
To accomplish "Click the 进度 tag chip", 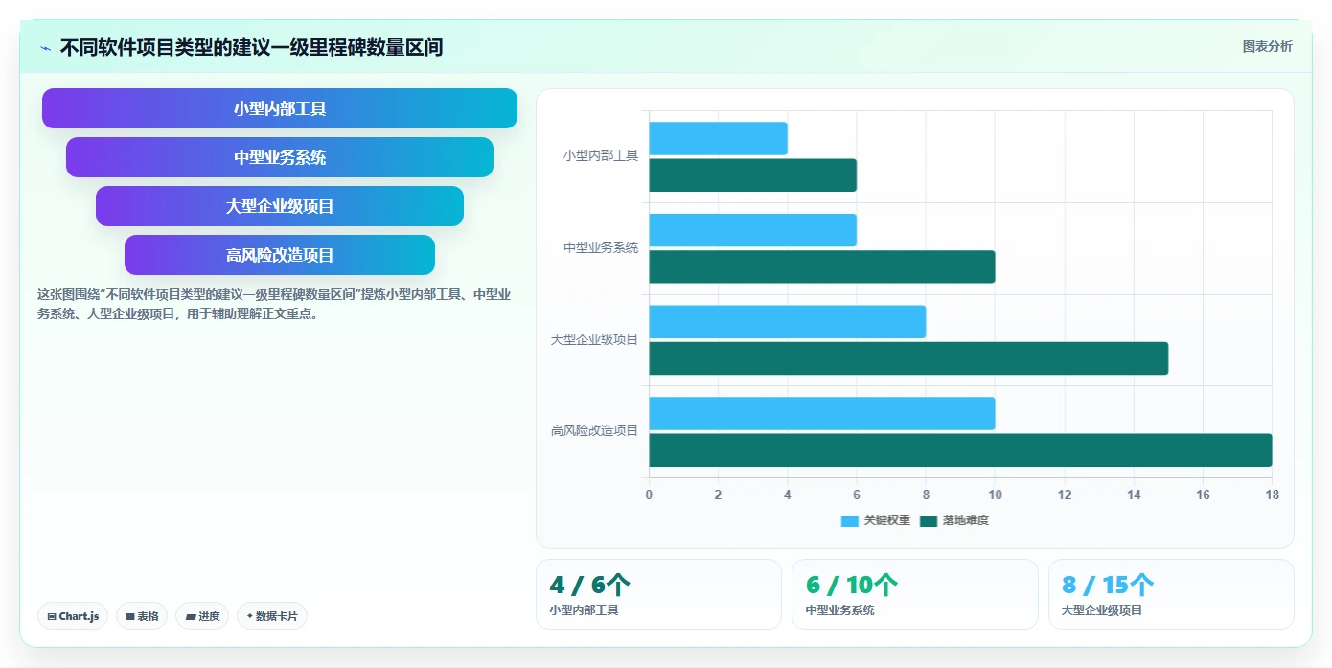I will pos(202,616).
